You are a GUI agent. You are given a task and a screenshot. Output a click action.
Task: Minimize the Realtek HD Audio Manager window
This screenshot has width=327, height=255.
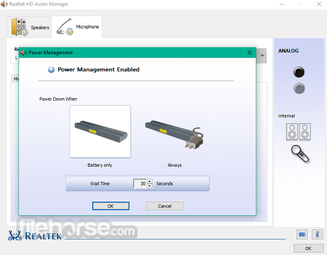point(282,4)
